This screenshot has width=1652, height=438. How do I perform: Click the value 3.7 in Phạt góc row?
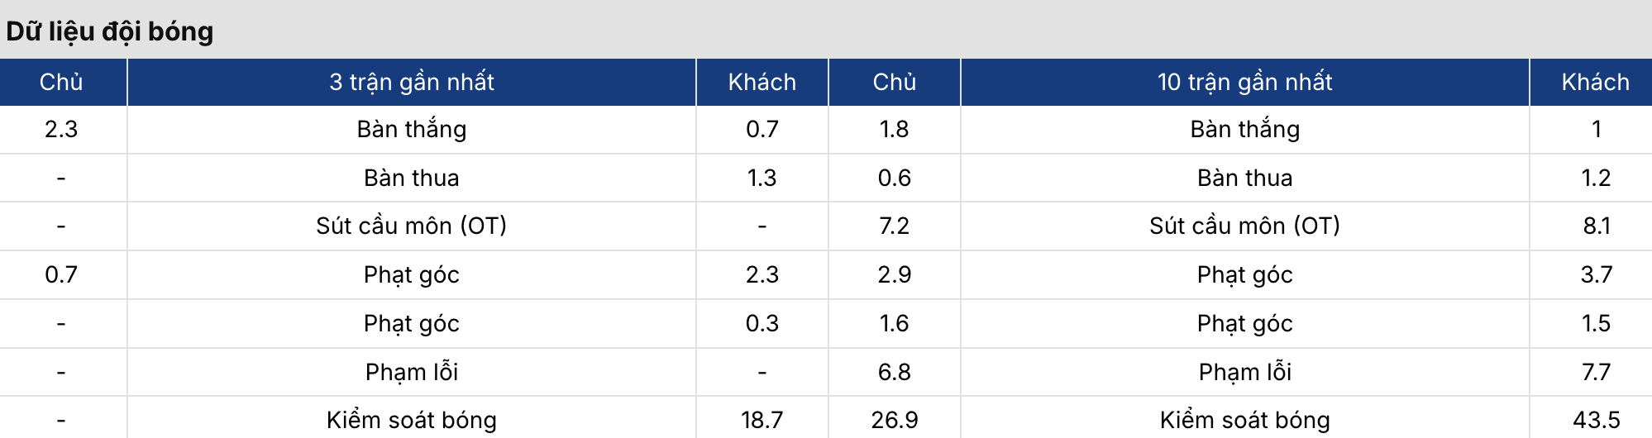click(x=1597, y=274)
